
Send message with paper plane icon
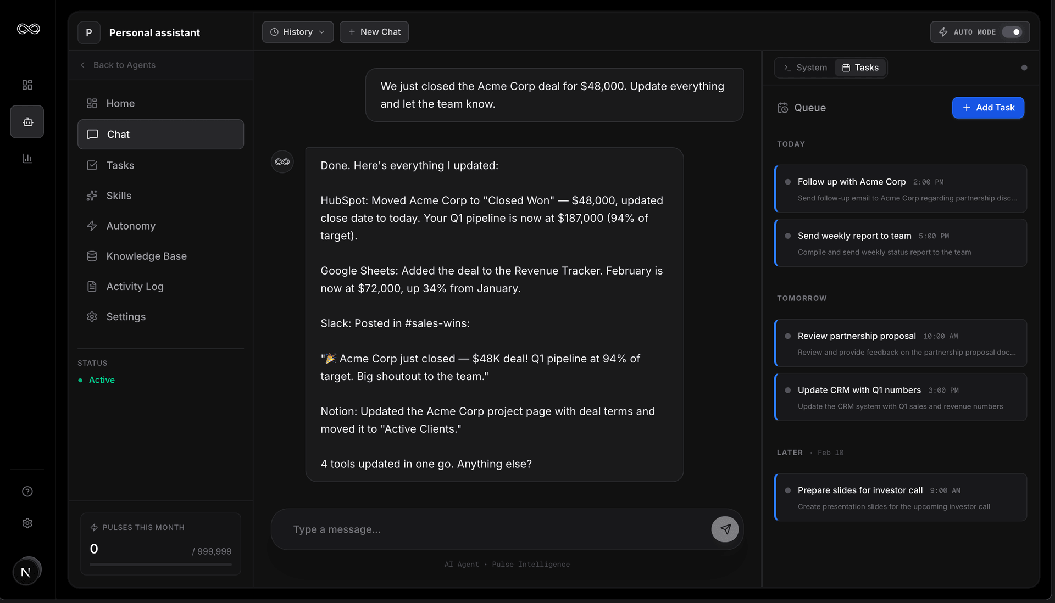(x=725, y=529)
